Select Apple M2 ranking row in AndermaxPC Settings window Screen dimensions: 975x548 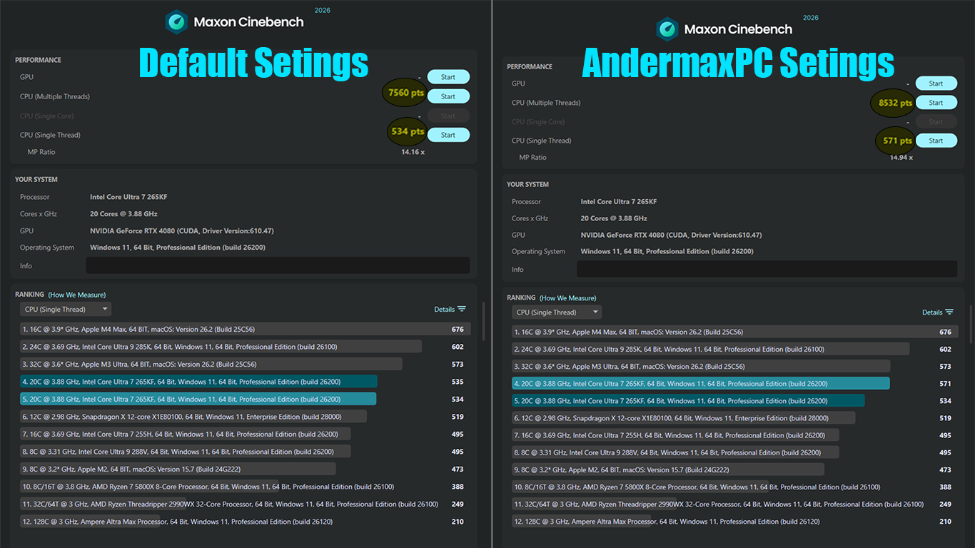point(734,470)
